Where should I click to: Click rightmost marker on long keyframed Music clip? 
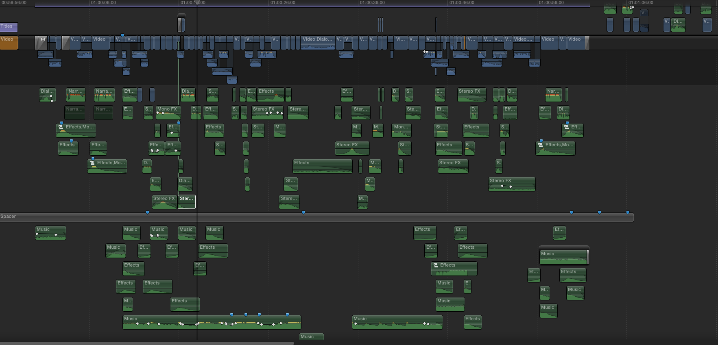(x=287, y=315)
